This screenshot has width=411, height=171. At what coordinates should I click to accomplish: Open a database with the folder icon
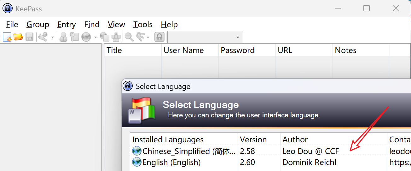click(18, 37)
